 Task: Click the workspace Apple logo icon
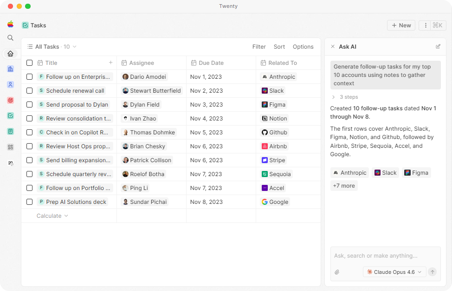pyautogui.click(x=10, y=24)
